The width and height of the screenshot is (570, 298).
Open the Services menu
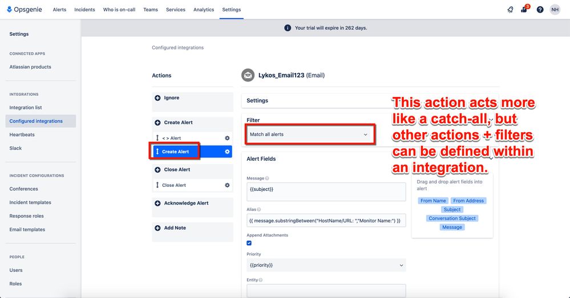coord(176,10)
